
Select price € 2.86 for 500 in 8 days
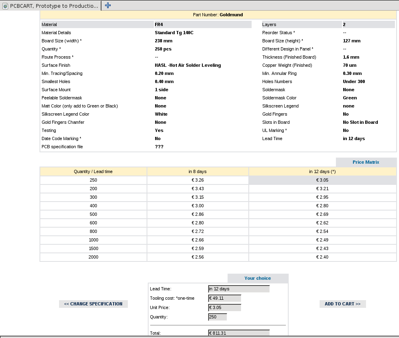point(198,214)
